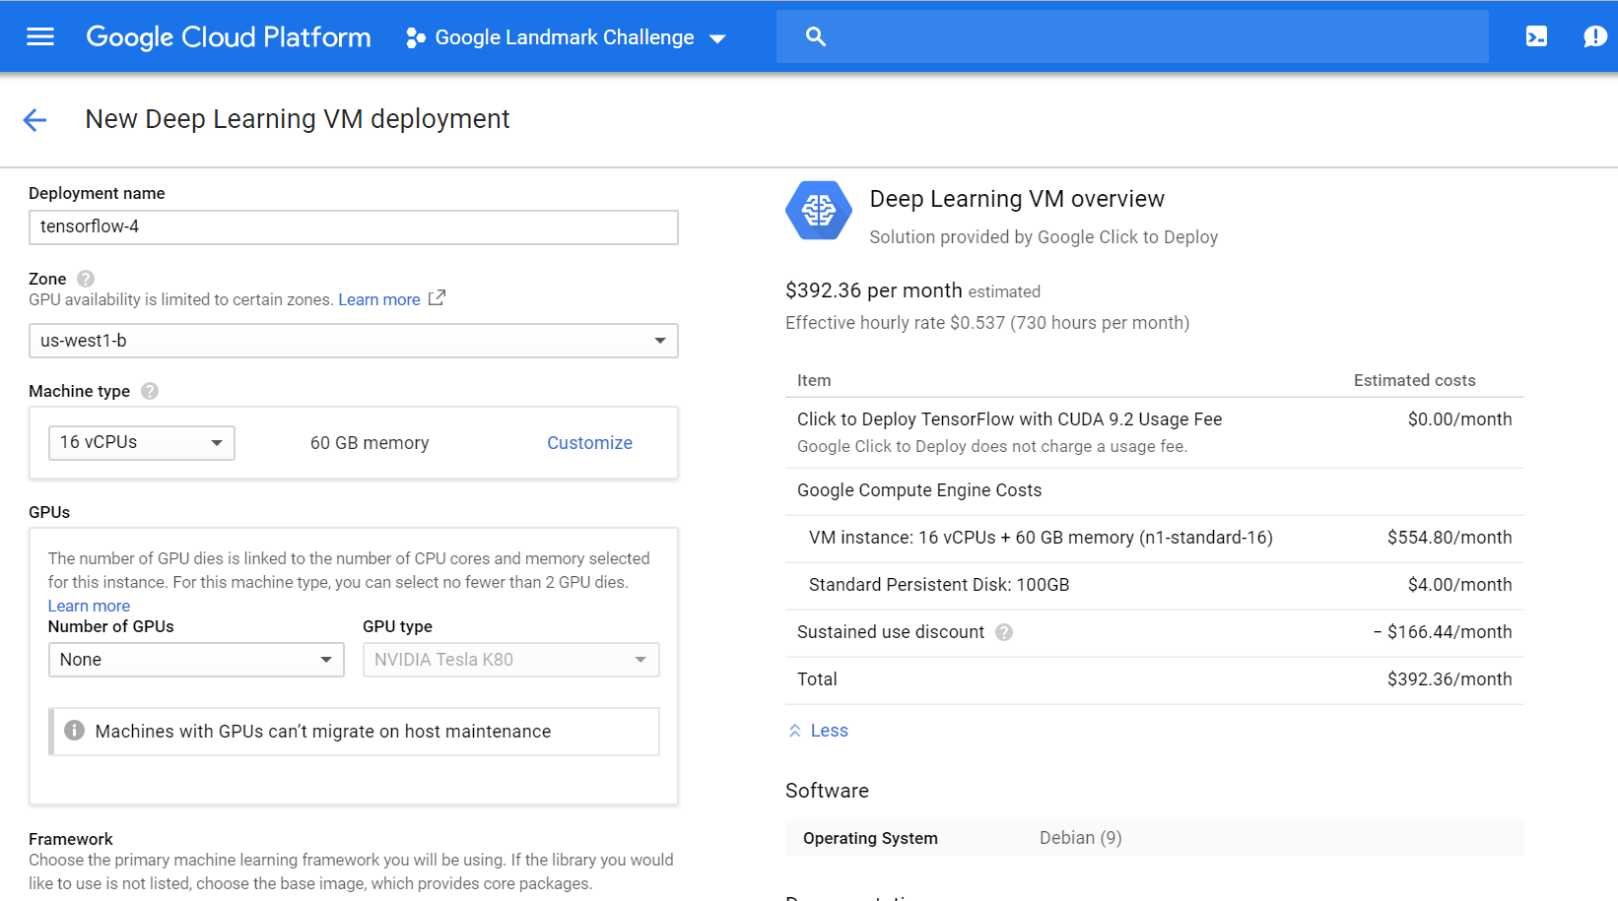Open Number of GPUs dropdown showing None
The image size is (1618, 901).
tap(196, 660)
